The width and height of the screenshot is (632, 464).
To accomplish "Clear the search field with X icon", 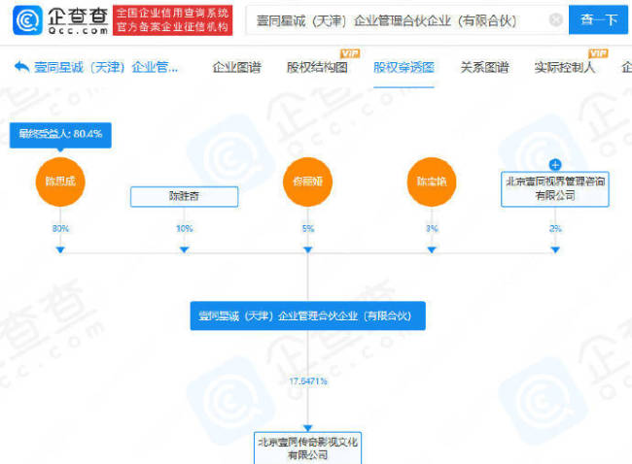I will (556, 19).
